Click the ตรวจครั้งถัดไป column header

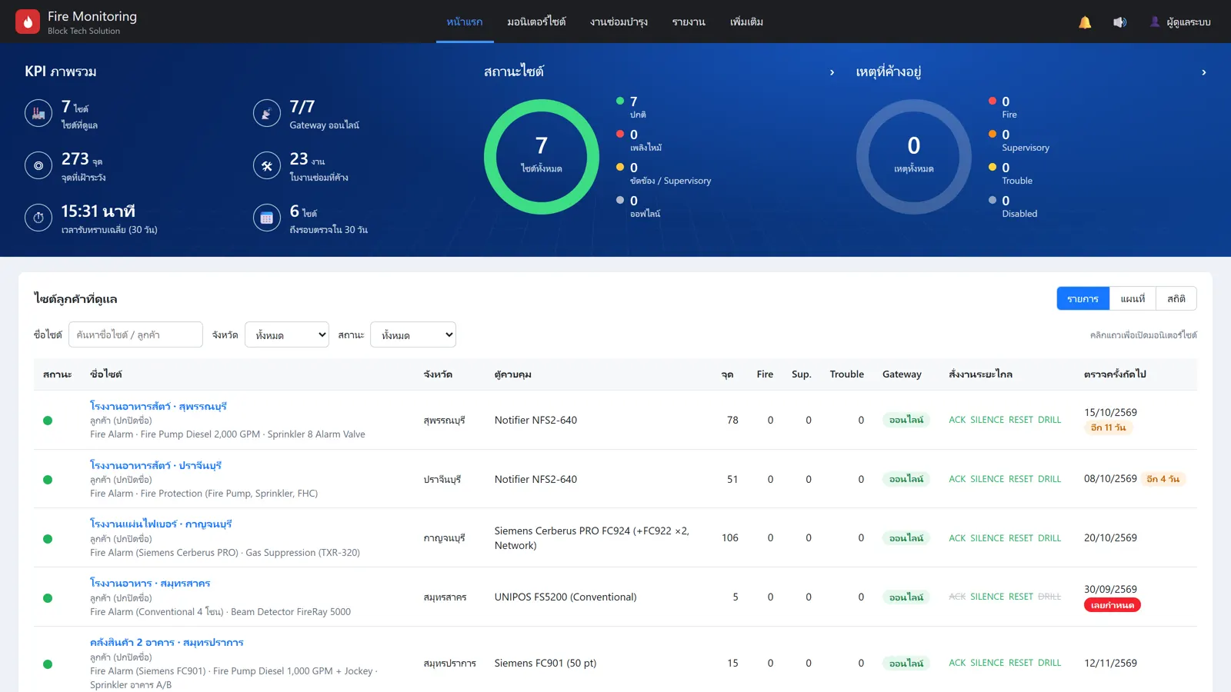coord(1115,374)
